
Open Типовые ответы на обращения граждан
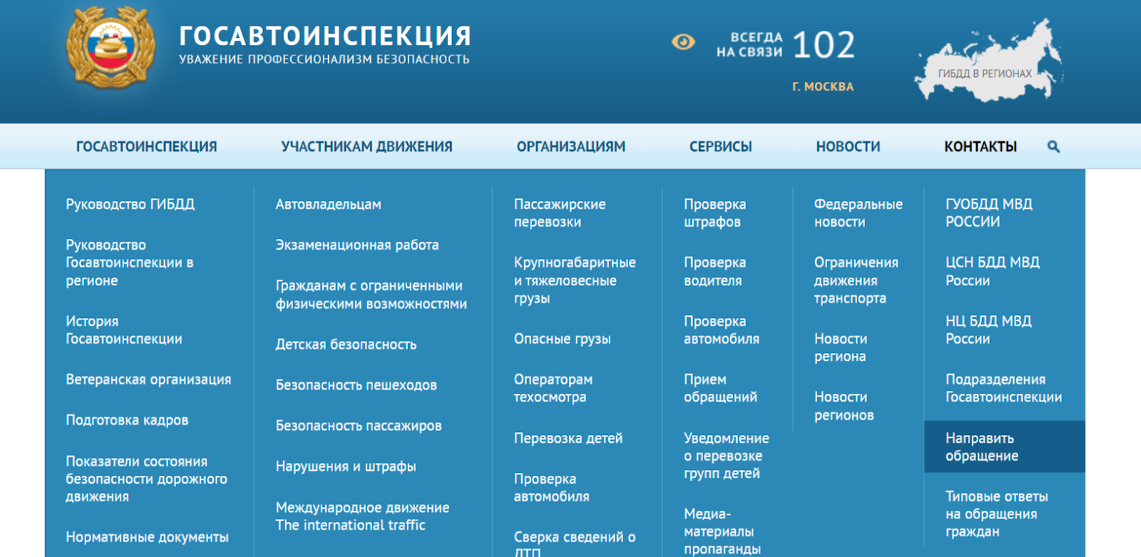pos(996,514)
